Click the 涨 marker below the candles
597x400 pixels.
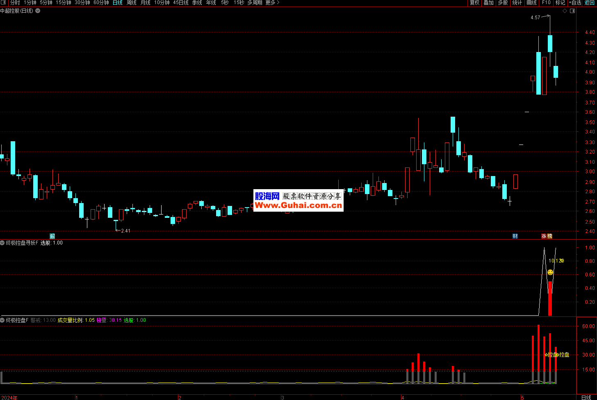coord(544,236)
